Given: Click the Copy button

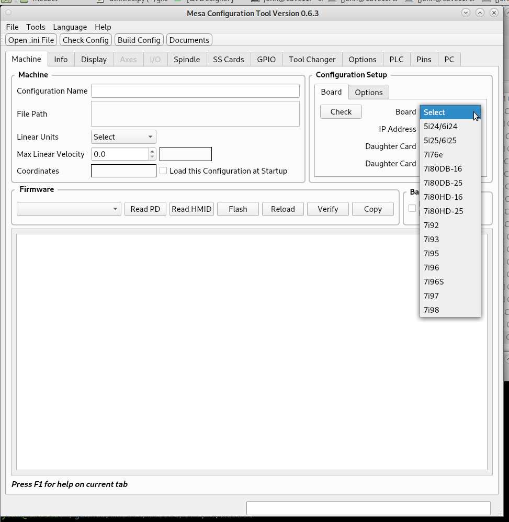Looking at the screenshot, I should click(x=372, y=209).
